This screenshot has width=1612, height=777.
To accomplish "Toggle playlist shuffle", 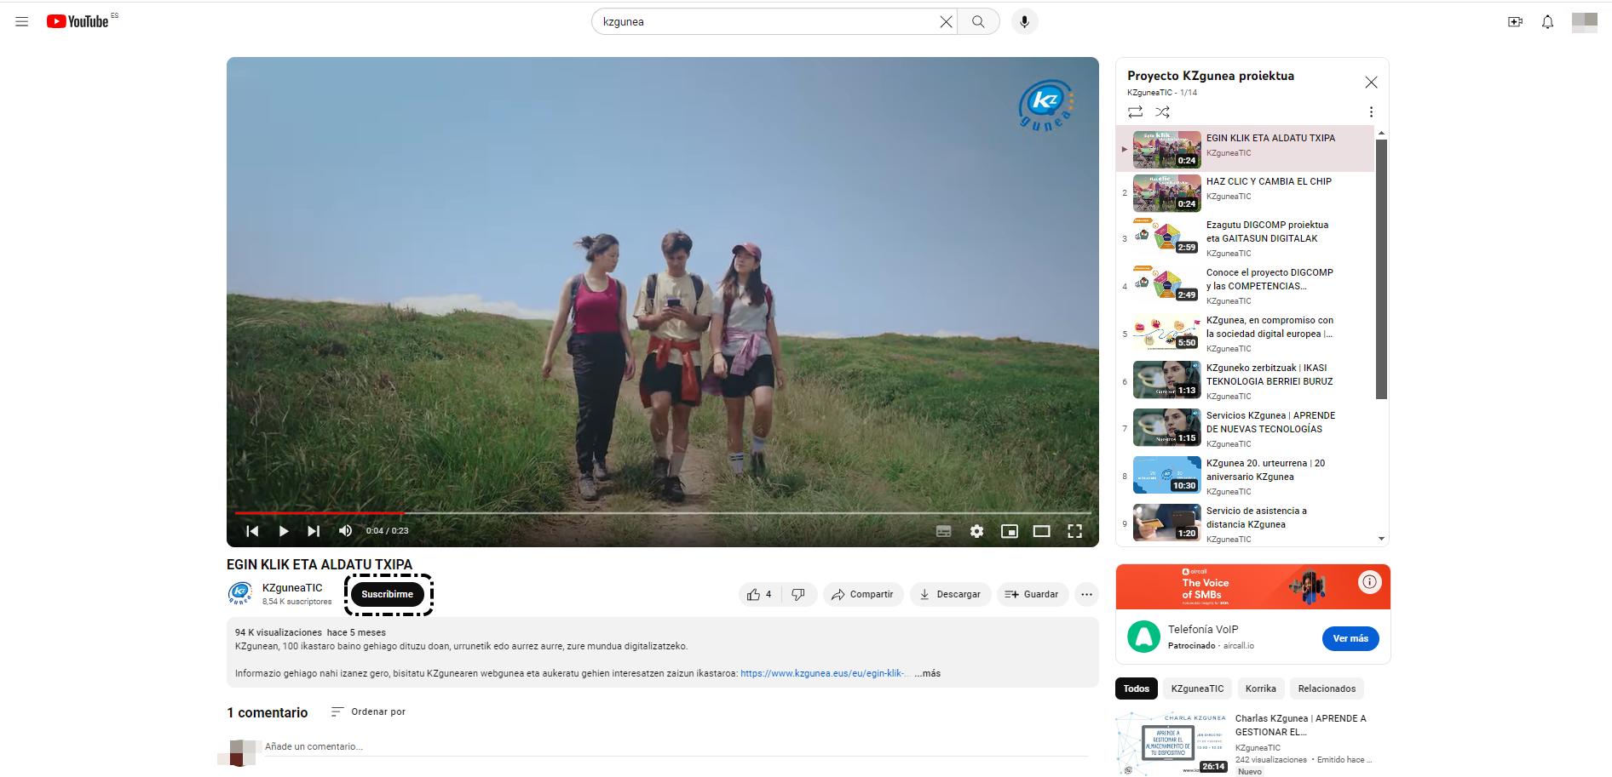I will (1162, 111).
